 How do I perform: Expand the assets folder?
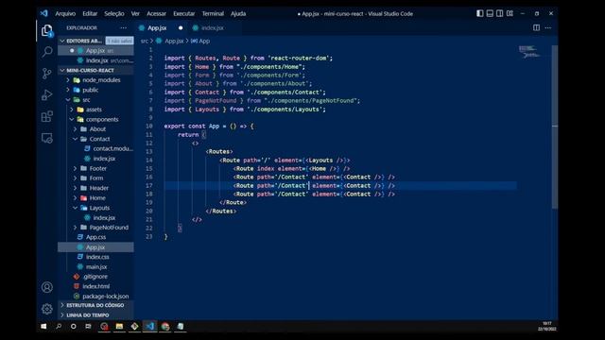pos(72,110)
